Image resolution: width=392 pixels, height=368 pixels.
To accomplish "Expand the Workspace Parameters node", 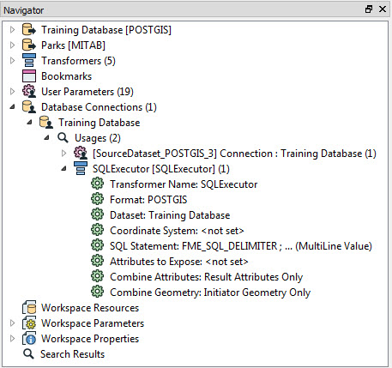I will (x=12, y=323).
